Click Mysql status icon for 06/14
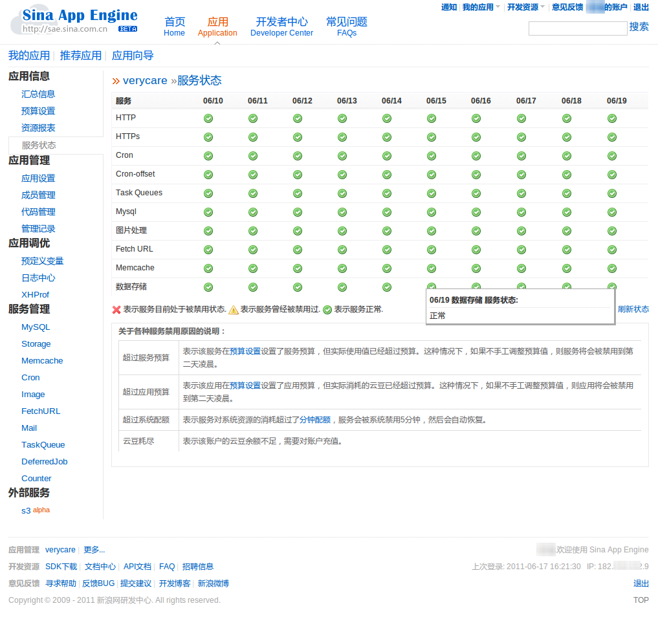This screenshot has width=658, height=619. tap(387, 212)
